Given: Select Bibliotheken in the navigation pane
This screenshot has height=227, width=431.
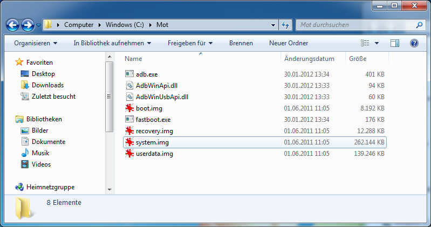Looking at the screenshot, I should (44, 119).
